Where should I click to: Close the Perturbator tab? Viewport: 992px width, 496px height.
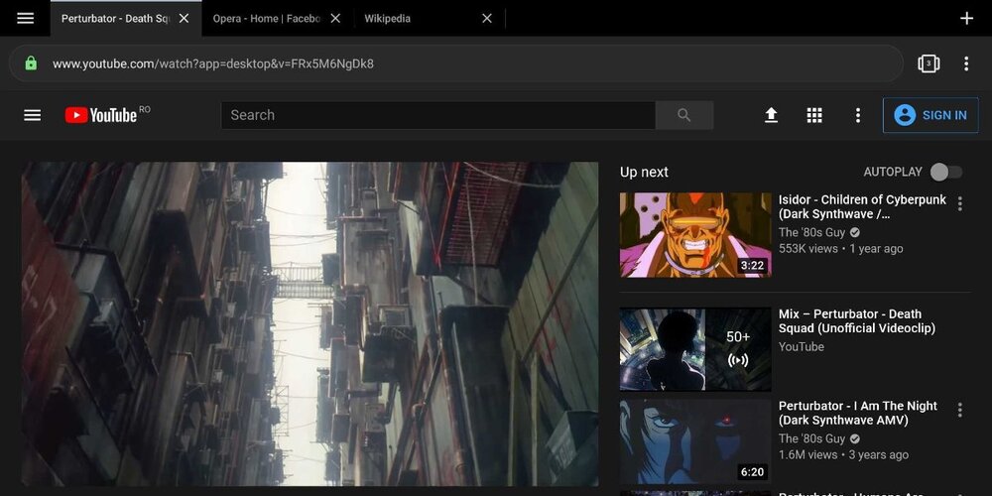(x=184, y=19)
